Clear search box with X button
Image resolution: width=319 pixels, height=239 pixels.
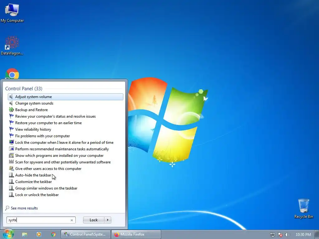[x=72, y=220]
